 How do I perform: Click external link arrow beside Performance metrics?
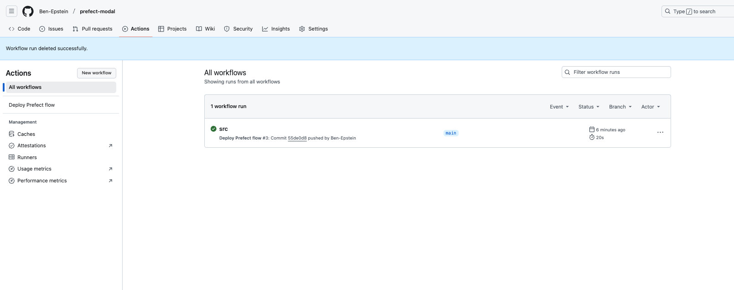tap(110, 181)
